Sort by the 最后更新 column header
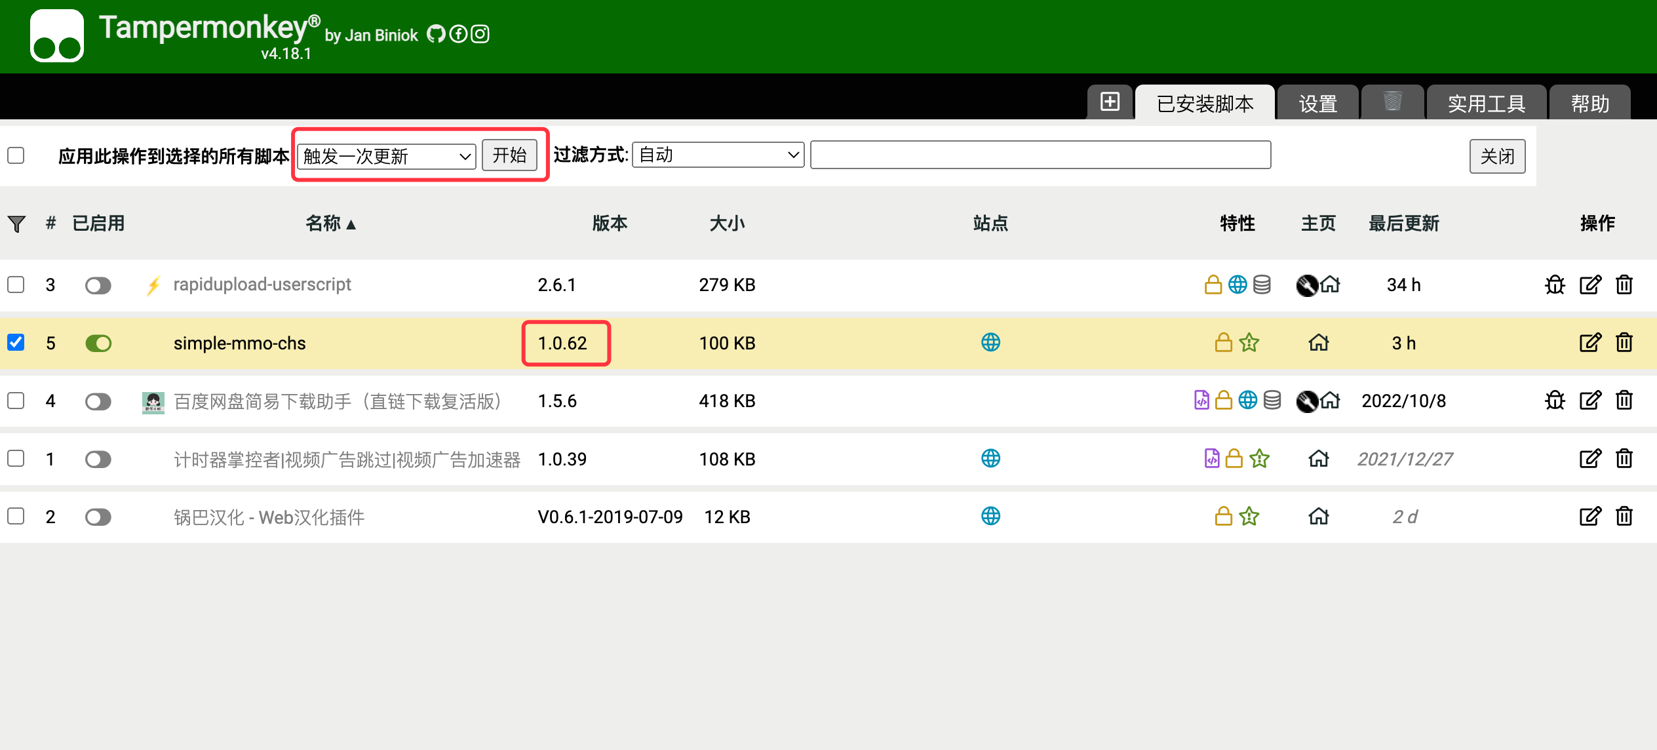The image size is (1657, 750). click(1403, 224)
